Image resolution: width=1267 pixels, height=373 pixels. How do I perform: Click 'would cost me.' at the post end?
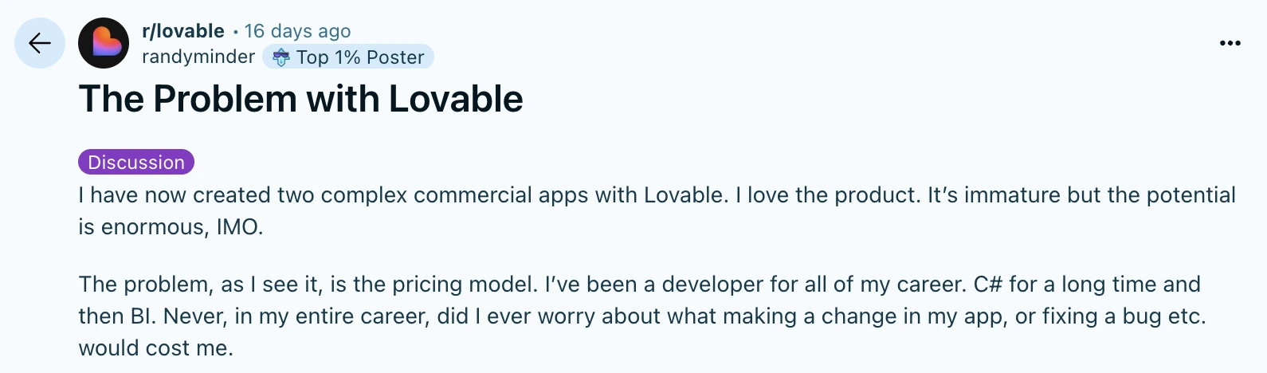click(x=155, y=348)
